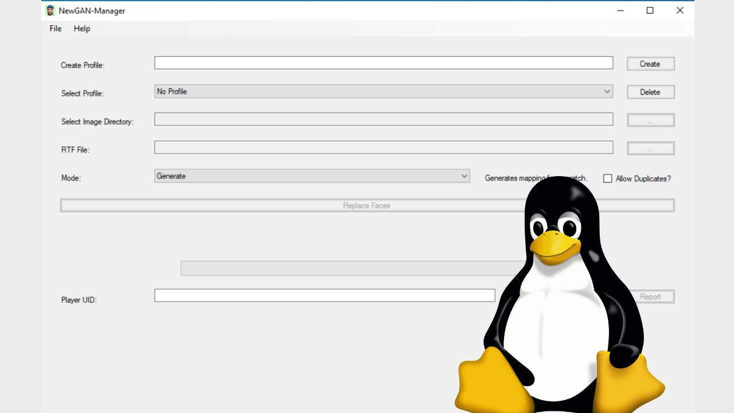734x413 pixels.
Task: Click the Select Image Directory text box
Action: pos(383,119)
